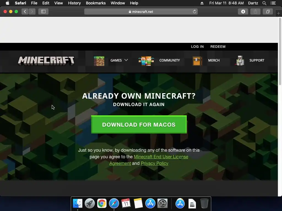Click the REDEEM link
Viewport: 282px width, 211px height.
(x=218, y=47)
